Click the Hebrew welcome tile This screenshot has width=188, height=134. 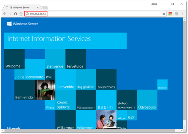click(106, 80)
